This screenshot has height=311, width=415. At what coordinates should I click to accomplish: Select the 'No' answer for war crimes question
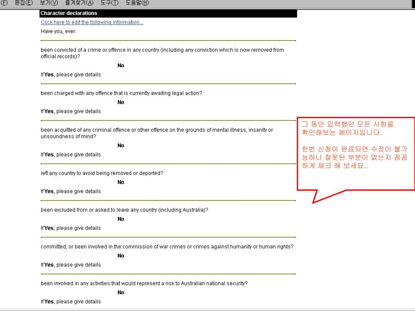[x=121, y=256]
